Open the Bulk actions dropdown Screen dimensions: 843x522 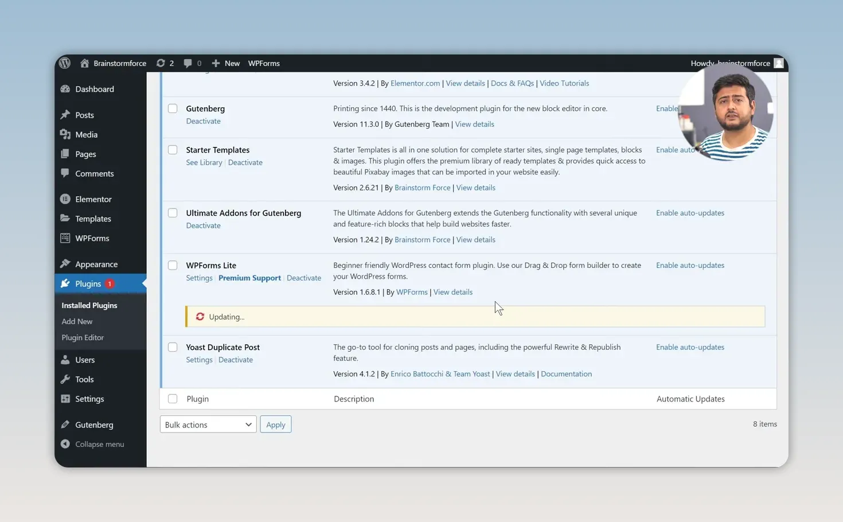[208, 424]
